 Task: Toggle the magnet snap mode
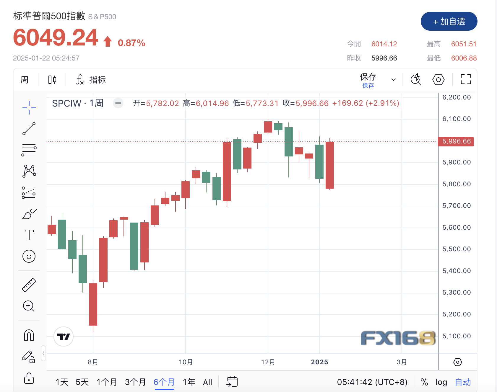pyautogui.click(x=29, y=335)
